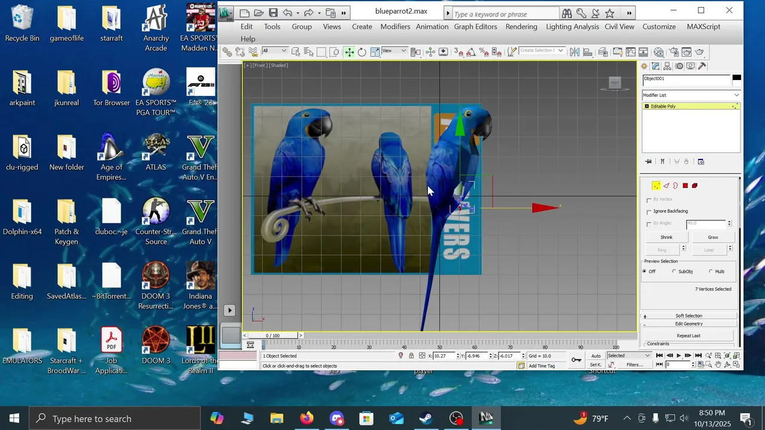Open the Material Editor icon
Screen dimensions: 765x430
pyautogui.click(x=659, y=52)
